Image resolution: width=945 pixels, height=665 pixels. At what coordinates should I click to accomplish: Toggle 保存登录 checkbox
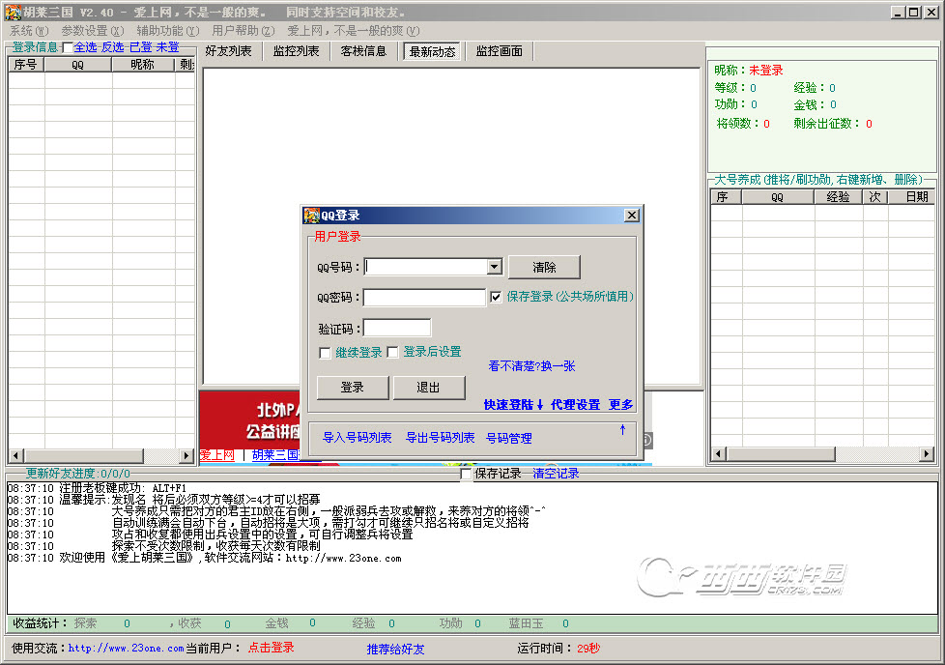click(496, 297)
